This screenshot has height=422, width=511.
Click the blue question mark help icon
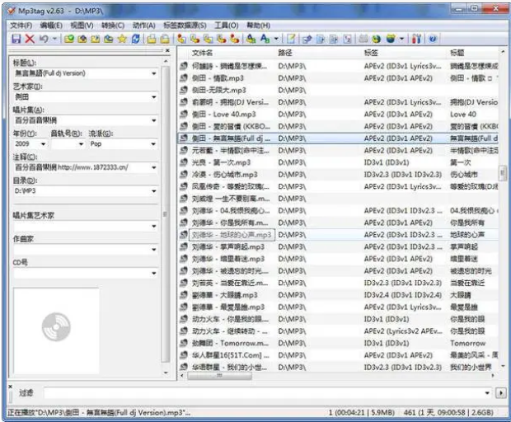coord(433,39)
